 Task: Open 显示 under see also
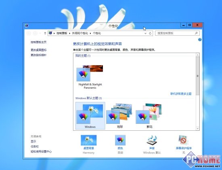pyautogui.click(x=34, y=141)
